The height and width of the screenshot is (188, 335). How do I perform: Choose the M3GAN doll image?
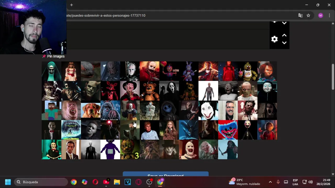coord(169,130)
